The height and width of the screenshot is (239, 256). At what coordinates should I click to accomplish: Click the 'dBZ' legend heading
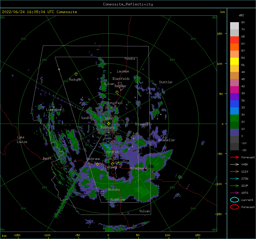point(241,15)
